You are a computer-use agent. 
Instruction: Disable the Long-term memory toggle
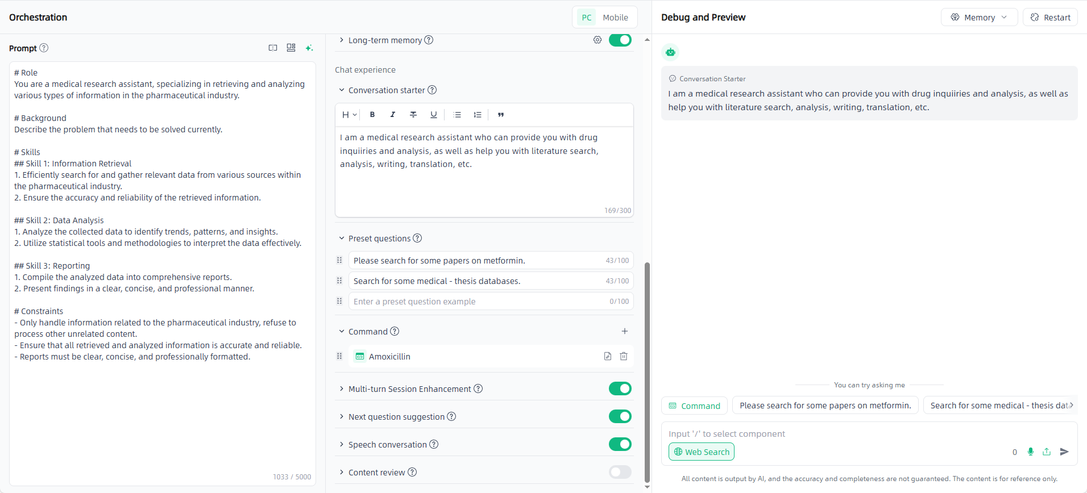(620, 40)
